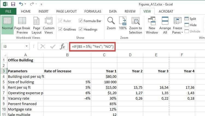This screenshot has height=116, width=205.
Task: Split the worksheet window
Action: point(190,19)
